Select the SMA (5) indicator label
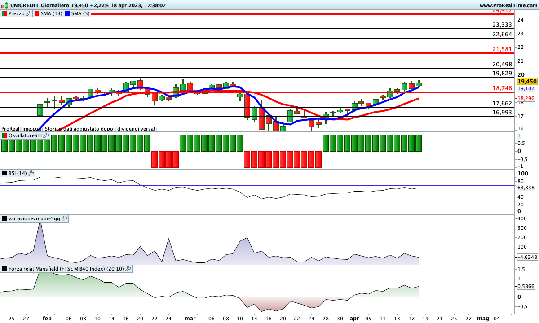 coord(81,13)
